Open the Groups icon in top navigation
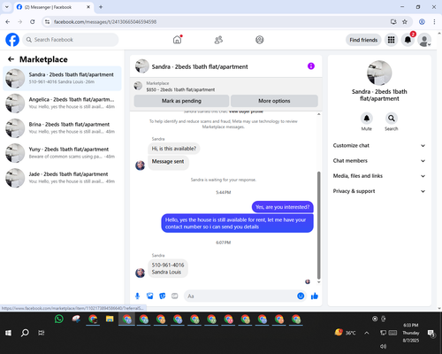The height and width of the screenshot is (354, 442). click(x=260, y=40)
